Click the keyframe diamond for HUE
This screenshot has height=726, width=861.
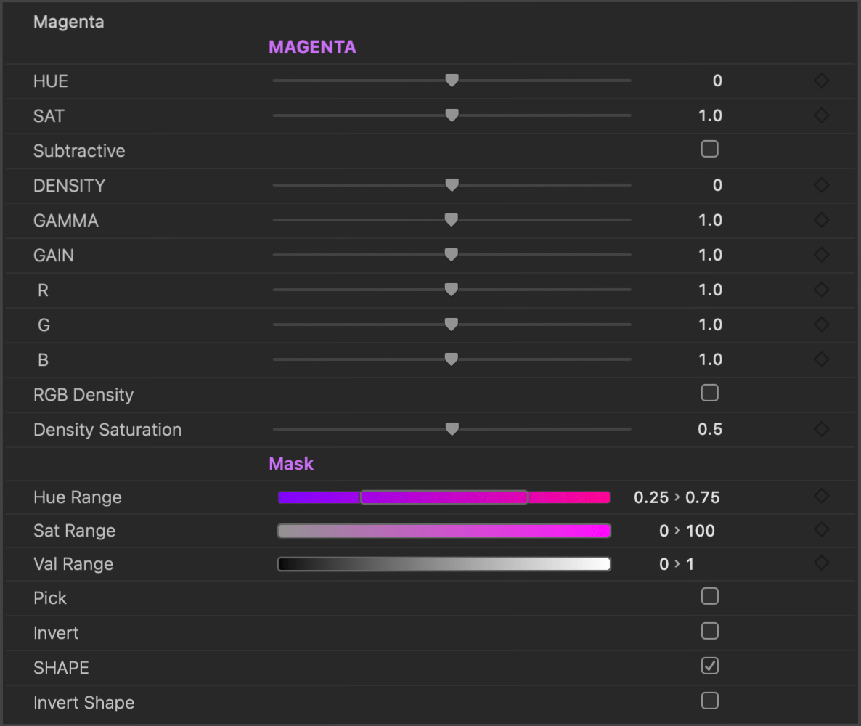[821, 81]
